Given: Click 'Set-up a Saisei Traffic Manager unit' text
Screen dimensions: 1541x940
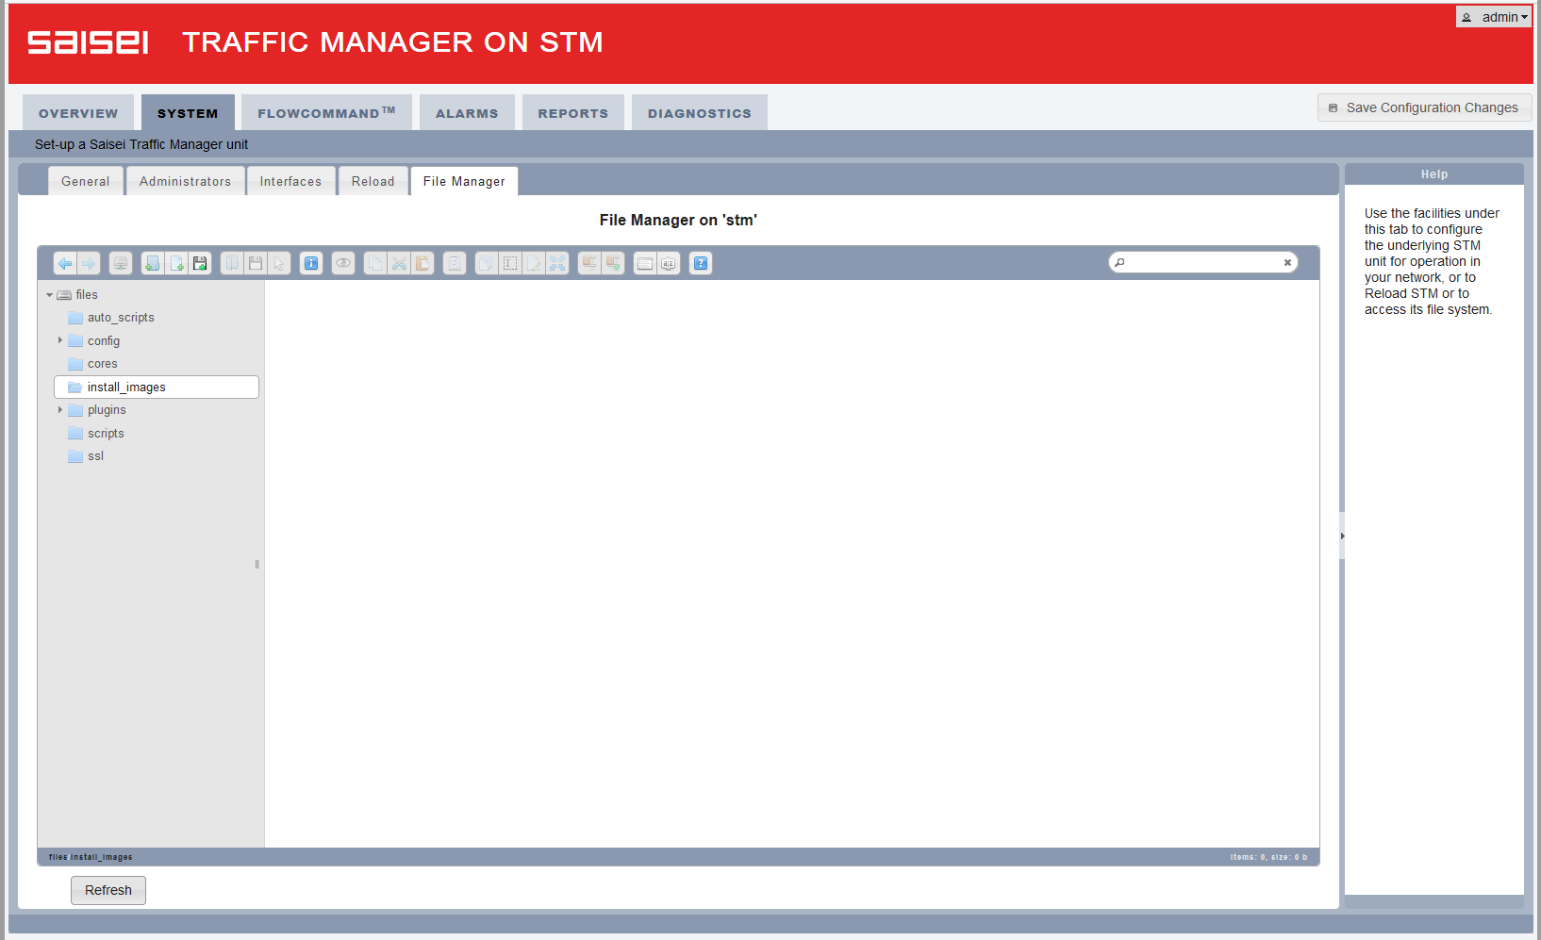Looking at the screenshot, I should (141, 144).
